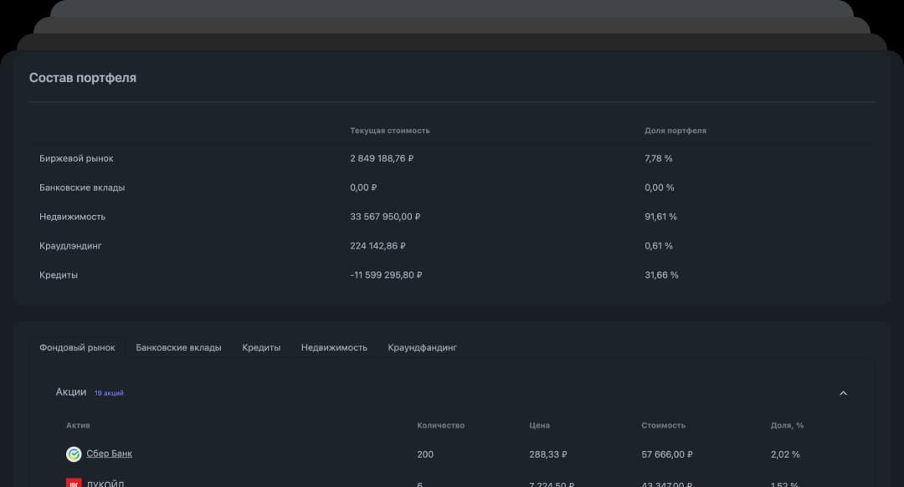Click the 31,66 % portfolio share
904x487 pixels.
coord(661,275)
